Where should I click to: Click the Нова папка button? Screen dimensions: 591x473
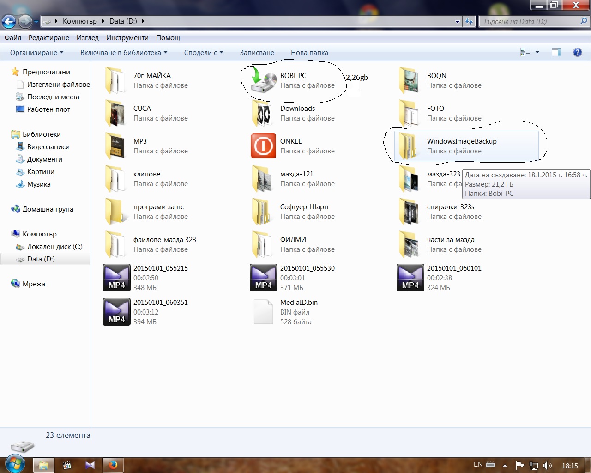pyautogui.click(x=309, y=53)
